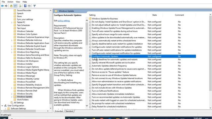Image resolution: width=212 pixels, height=119 pixels.
Task: Click the description pane scroll-up arrow
Action: click(x=87, y=20)
